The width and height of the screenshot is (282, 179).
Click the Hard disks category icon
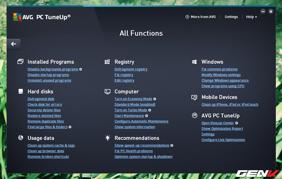[x=20, y=91]
